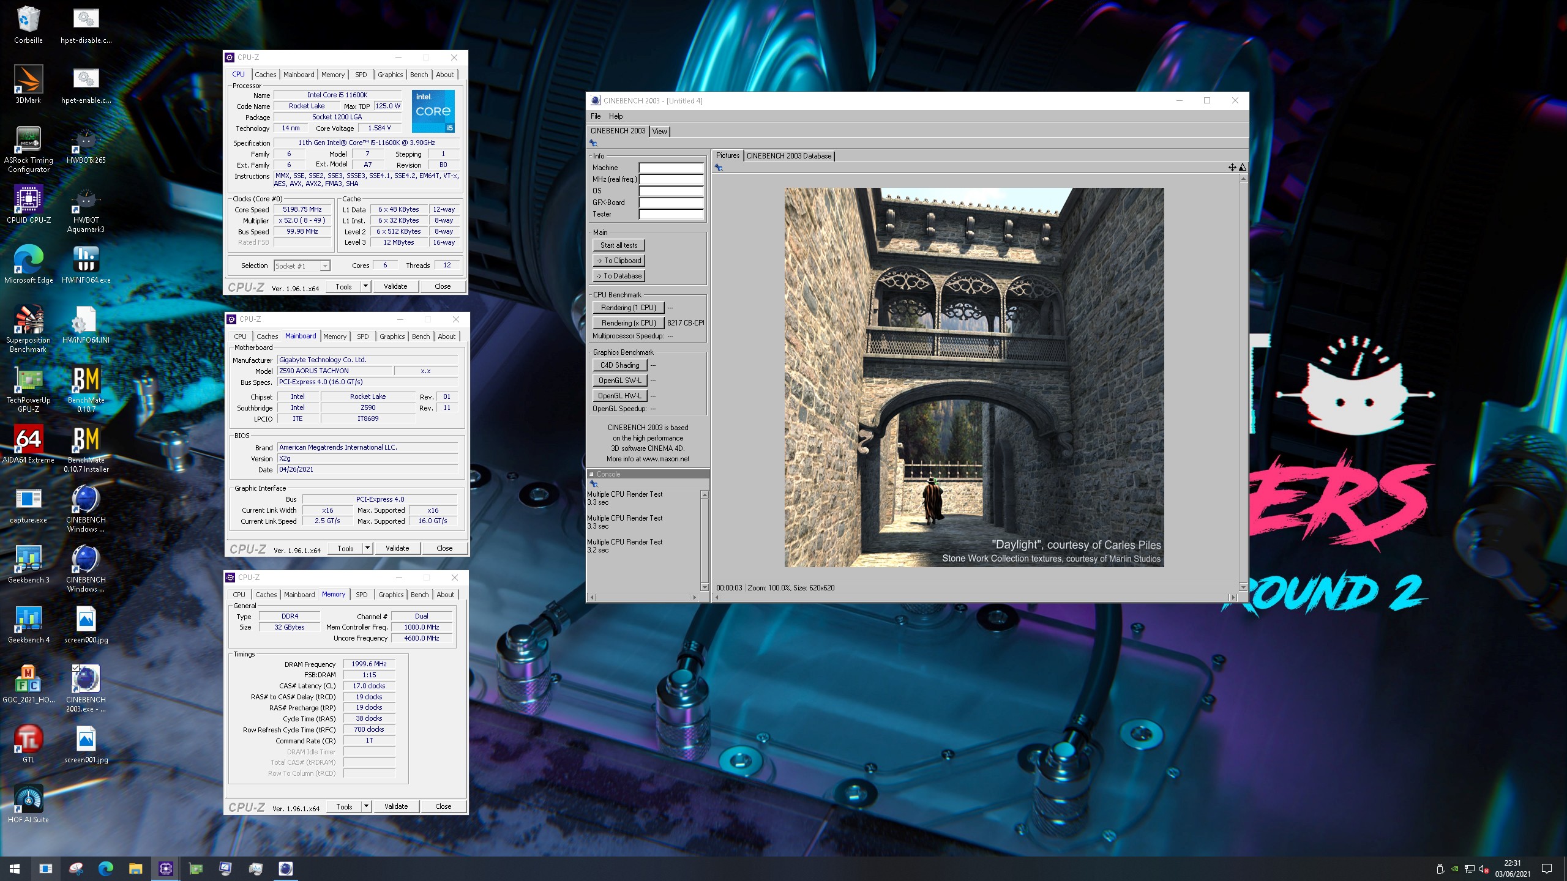
Task: Open the screen000.jpg file icon
Action: [x=86, y=624]
